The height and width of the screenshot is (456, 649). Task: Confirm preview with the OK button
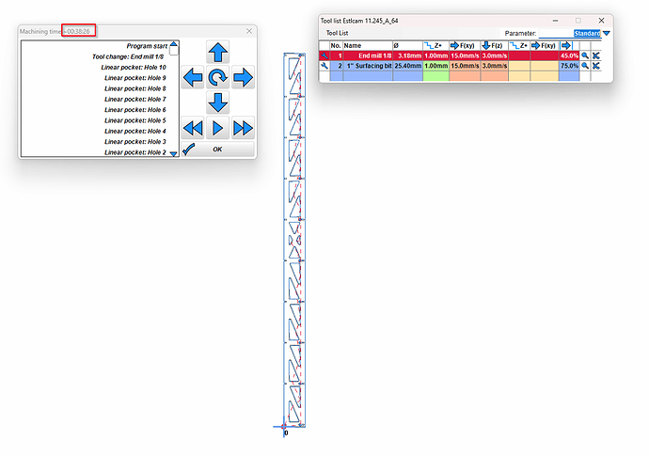(x=217, y=149)
